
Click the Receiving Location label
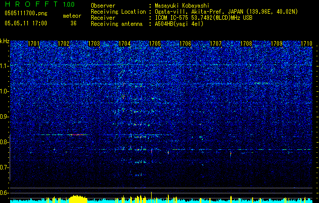pyautogui.click(x=118, y=12)
